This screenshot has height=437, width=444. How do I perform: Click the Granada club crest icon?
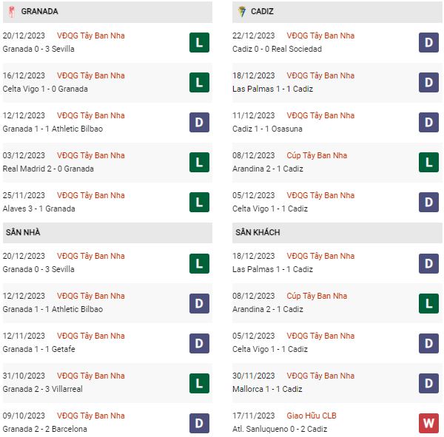pyautogui.click(x=11, y=12)
